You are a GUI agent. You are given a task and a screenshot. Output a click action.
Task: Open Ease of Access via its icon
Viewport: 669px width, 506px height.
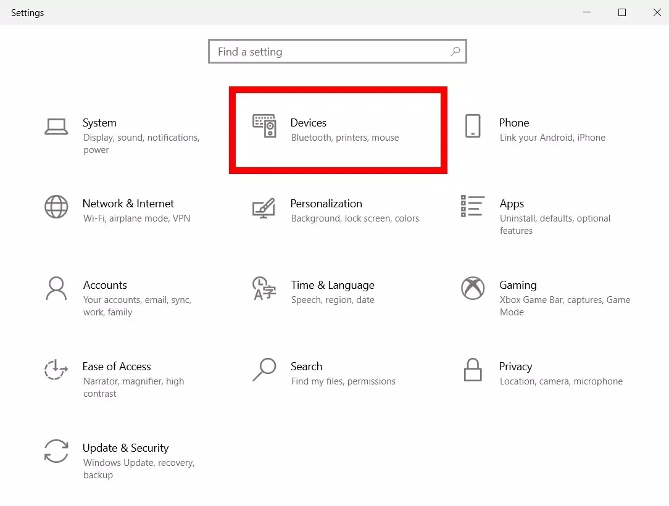coord(56,370)
